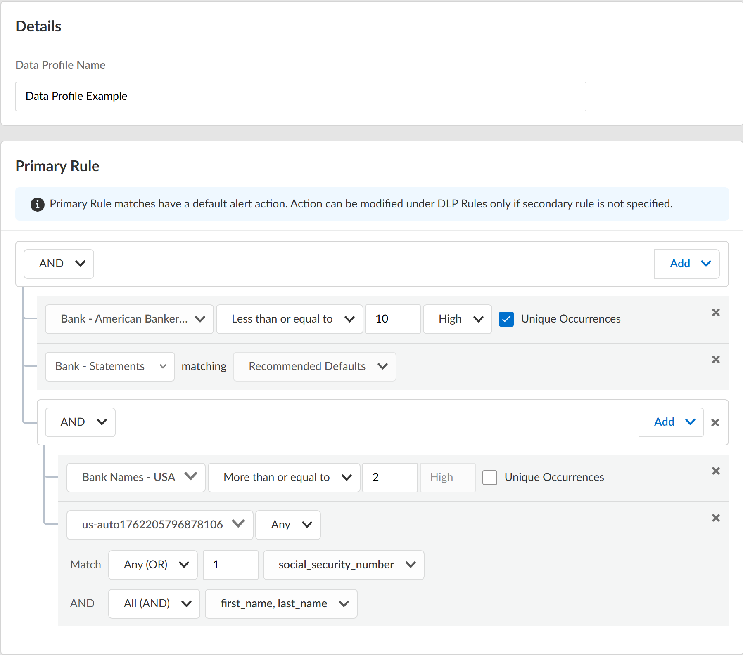Enable Unique Occurrences for Bank Names - USA
This screenshot has height=655, width=743.
[489, 478]
